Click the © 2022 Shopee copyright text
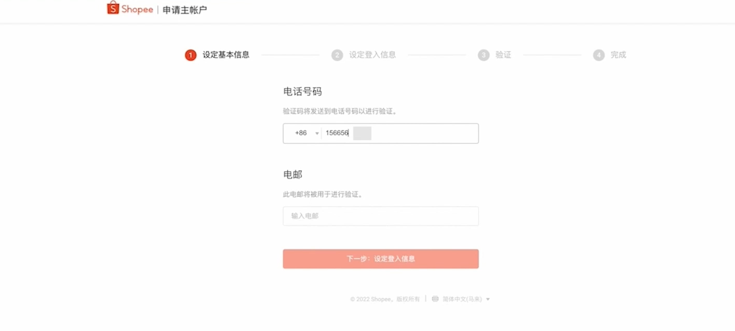The width and height of the screenshot is (735, 331). click(385, 299)
